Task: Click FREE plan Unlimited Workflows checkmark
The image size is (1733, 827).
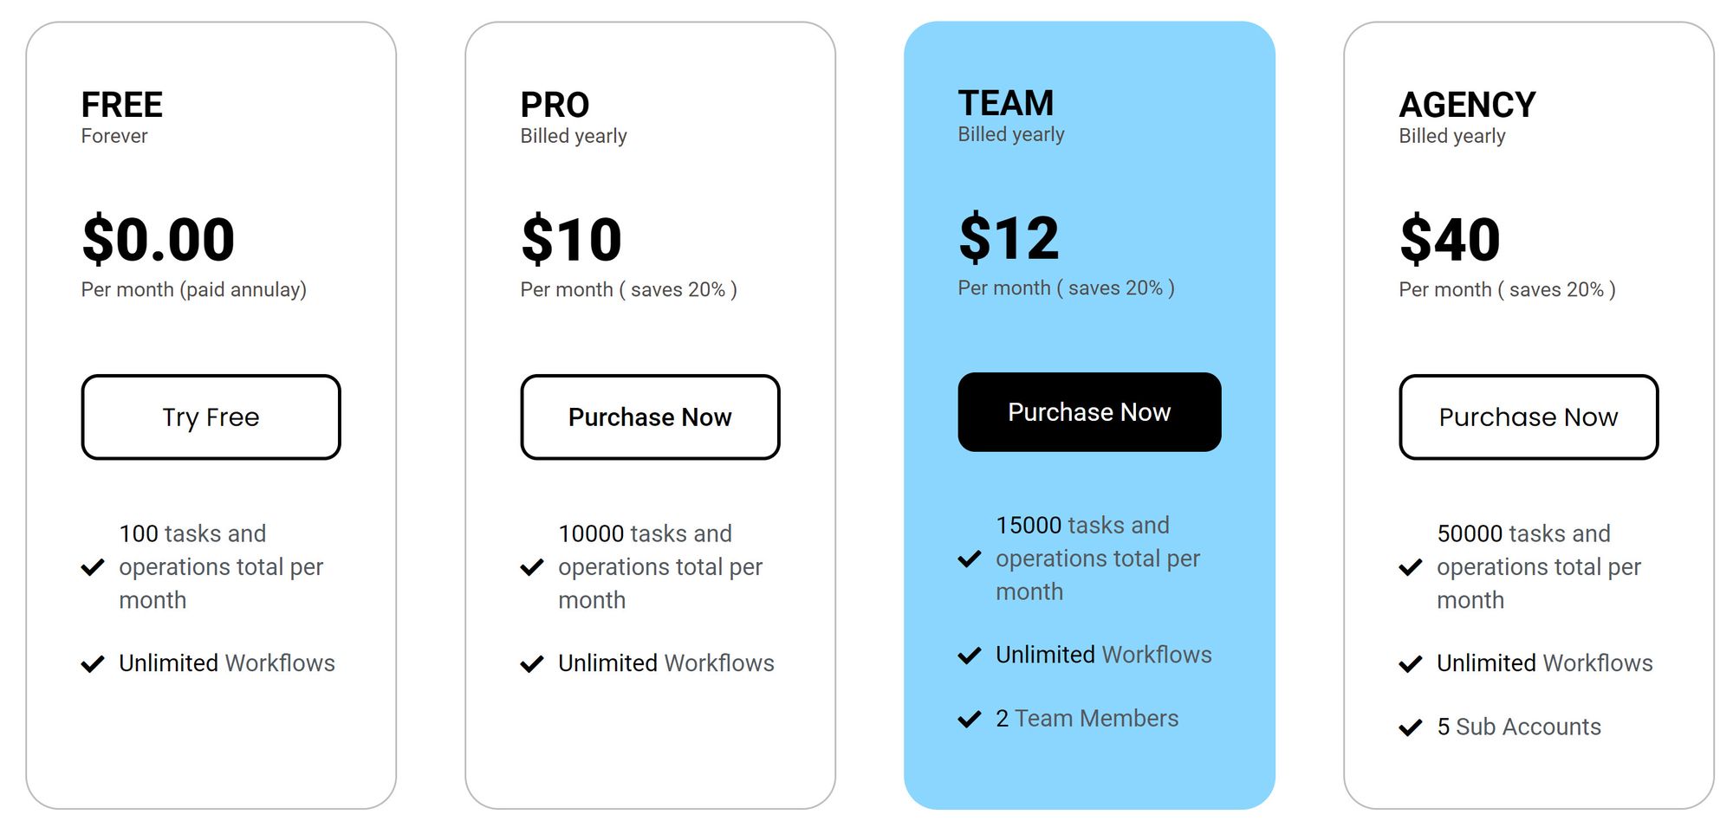Action: (93, 664)
